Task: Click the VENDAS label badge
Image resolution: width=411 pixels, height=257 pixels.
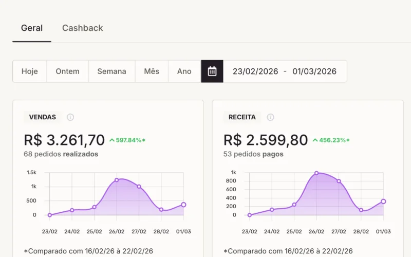Action: point(43,117)
